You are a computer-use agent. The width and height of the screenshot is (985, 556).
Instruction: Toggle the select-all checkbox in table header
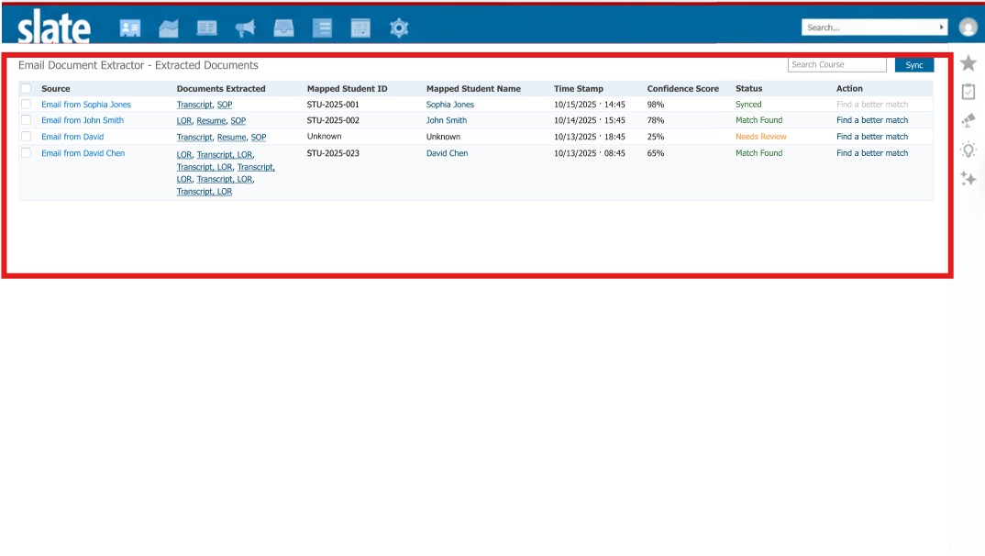pyautogui.click(x=26, y=89)
